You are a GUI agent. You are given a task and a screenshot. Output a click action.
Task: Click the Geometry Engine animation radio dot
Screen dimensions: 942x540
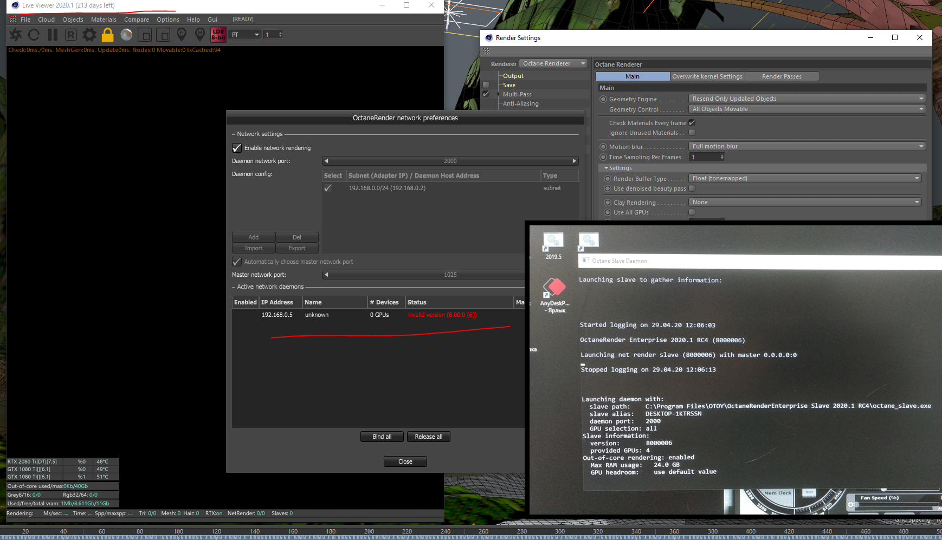click(x=603, y=99)
